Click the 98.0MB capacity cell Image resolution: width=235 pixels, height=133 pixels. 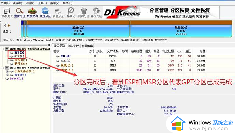click(201, 56)
